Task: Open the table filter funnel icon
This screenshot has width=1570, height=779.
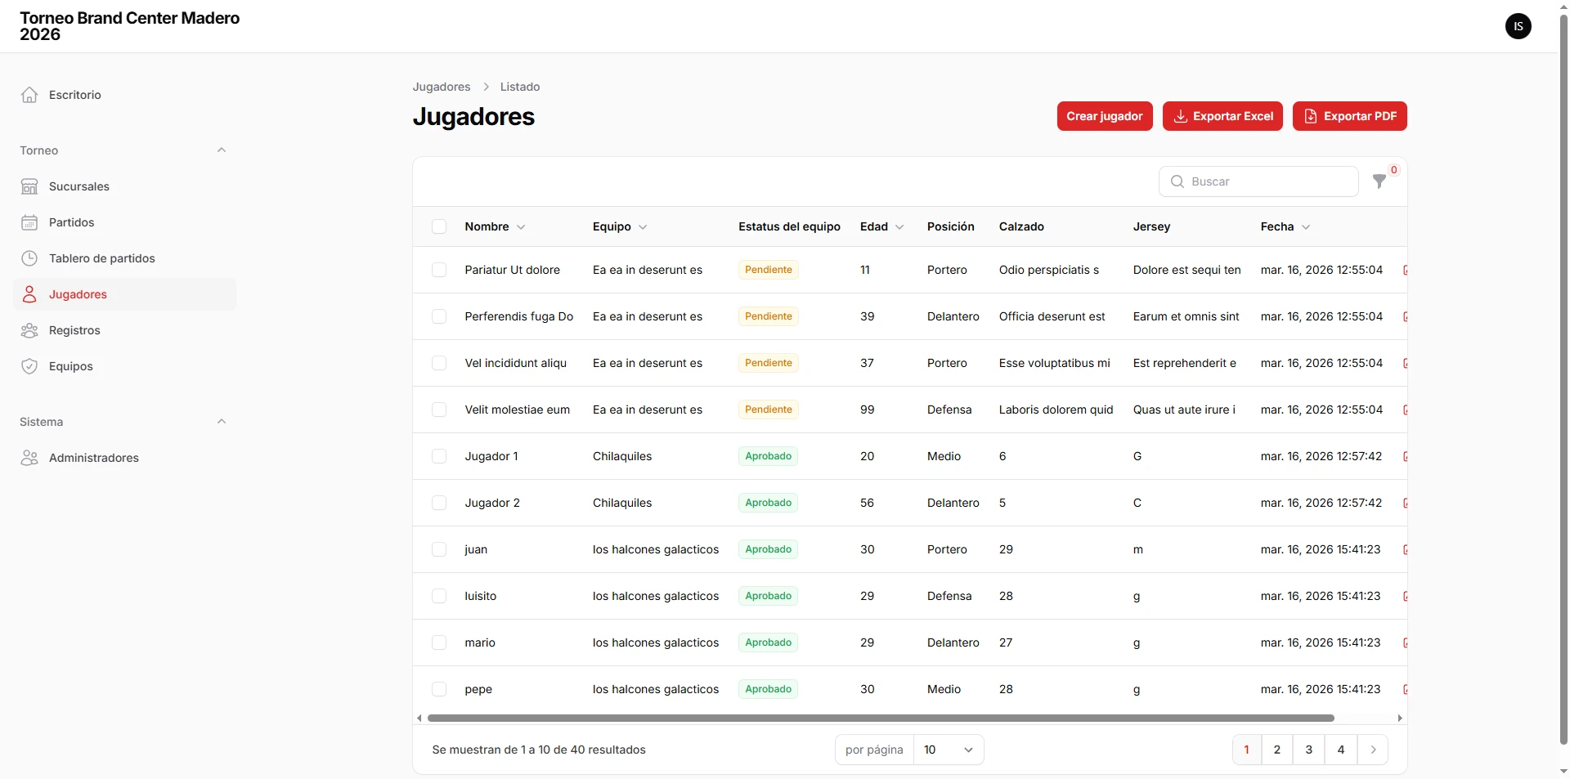Action: 1379,181
